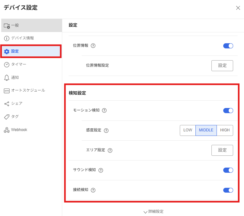Image resolution: width=244 pixels, height=216 pixels.
Task: Set sensitivity to LOW
Action: 188,130
